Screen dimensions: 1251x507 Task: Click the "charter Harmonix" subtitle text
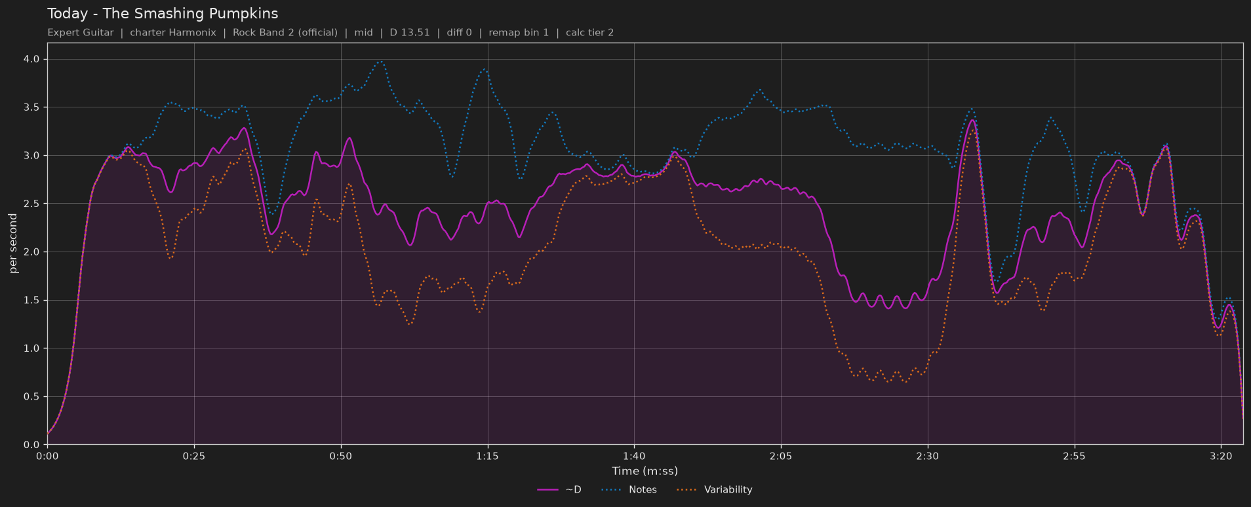coord(173,33)
